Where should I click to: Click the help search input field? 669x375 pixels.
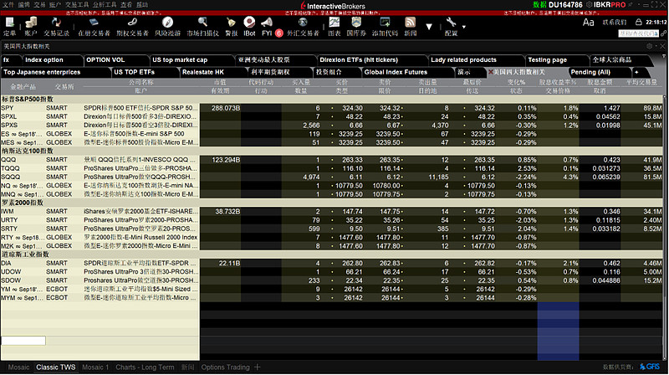[x=638, y=33]
